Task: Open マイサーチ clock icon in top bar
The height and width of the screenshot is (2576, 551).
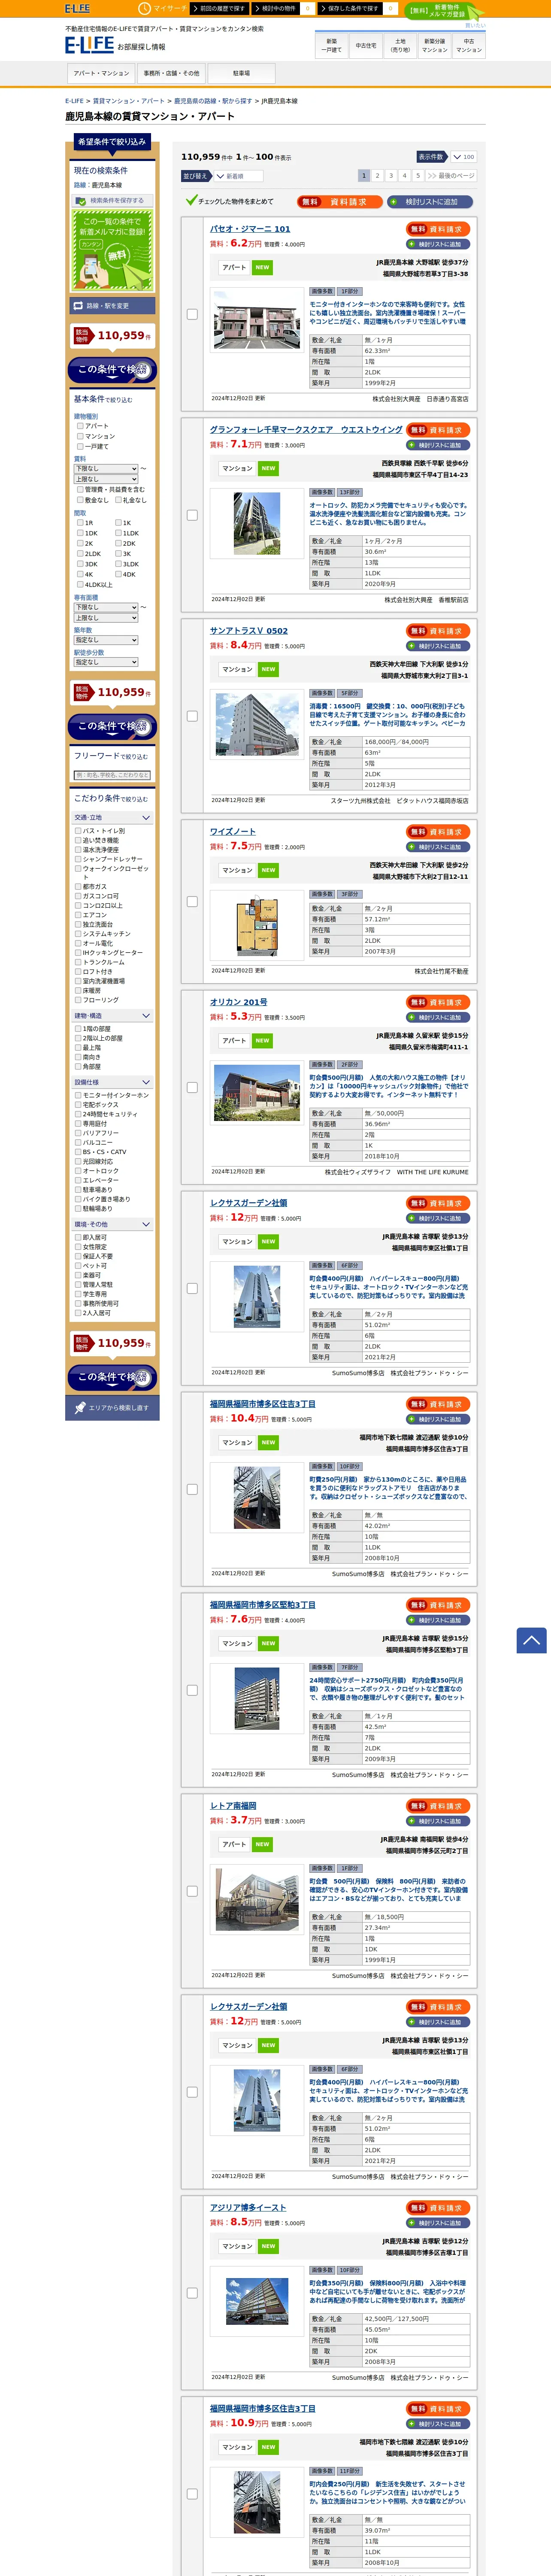Action: click(144, 8)
